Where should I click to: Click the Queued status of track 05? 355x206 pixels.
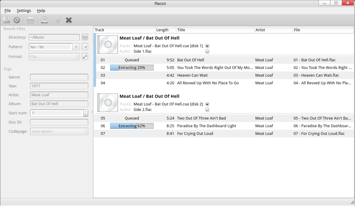(132, 118)
